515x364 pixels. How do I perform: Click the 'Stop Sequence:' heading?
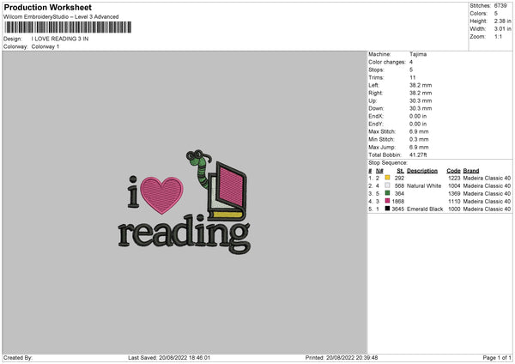click(x=388, y=163)
